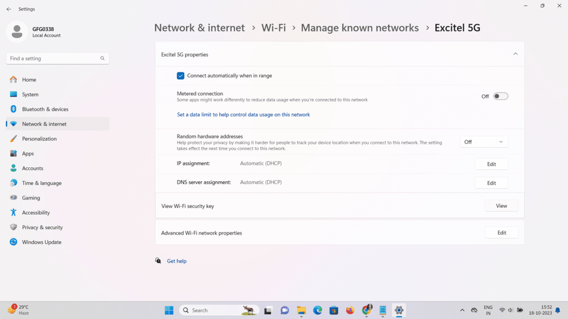Screen dimensions: 568x319
Task: Click the Accounts person icon
Action: 13,168
